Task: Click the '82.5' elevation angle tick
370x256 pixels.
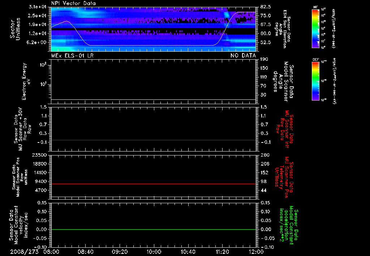Action: pos(266,7)
